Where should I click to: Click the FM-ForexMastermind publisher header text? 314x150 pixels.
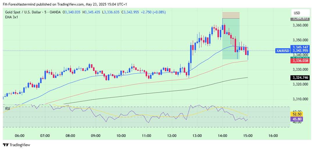coord(65,4)
